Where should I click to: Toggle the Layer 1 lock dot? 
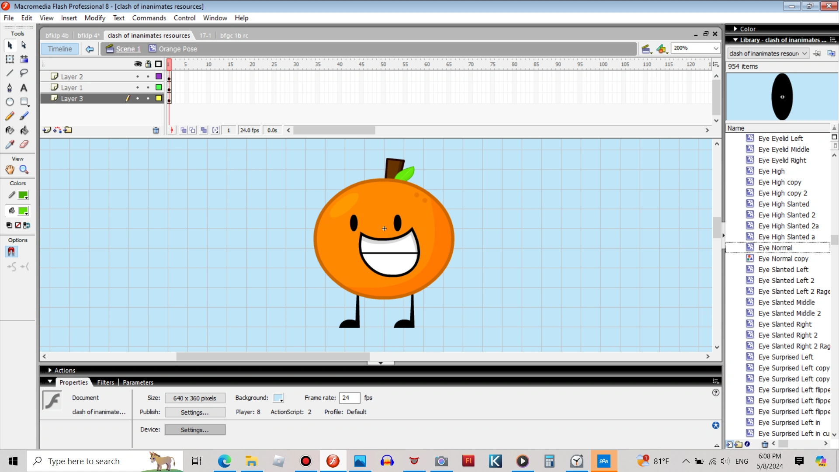coord(148,87)
